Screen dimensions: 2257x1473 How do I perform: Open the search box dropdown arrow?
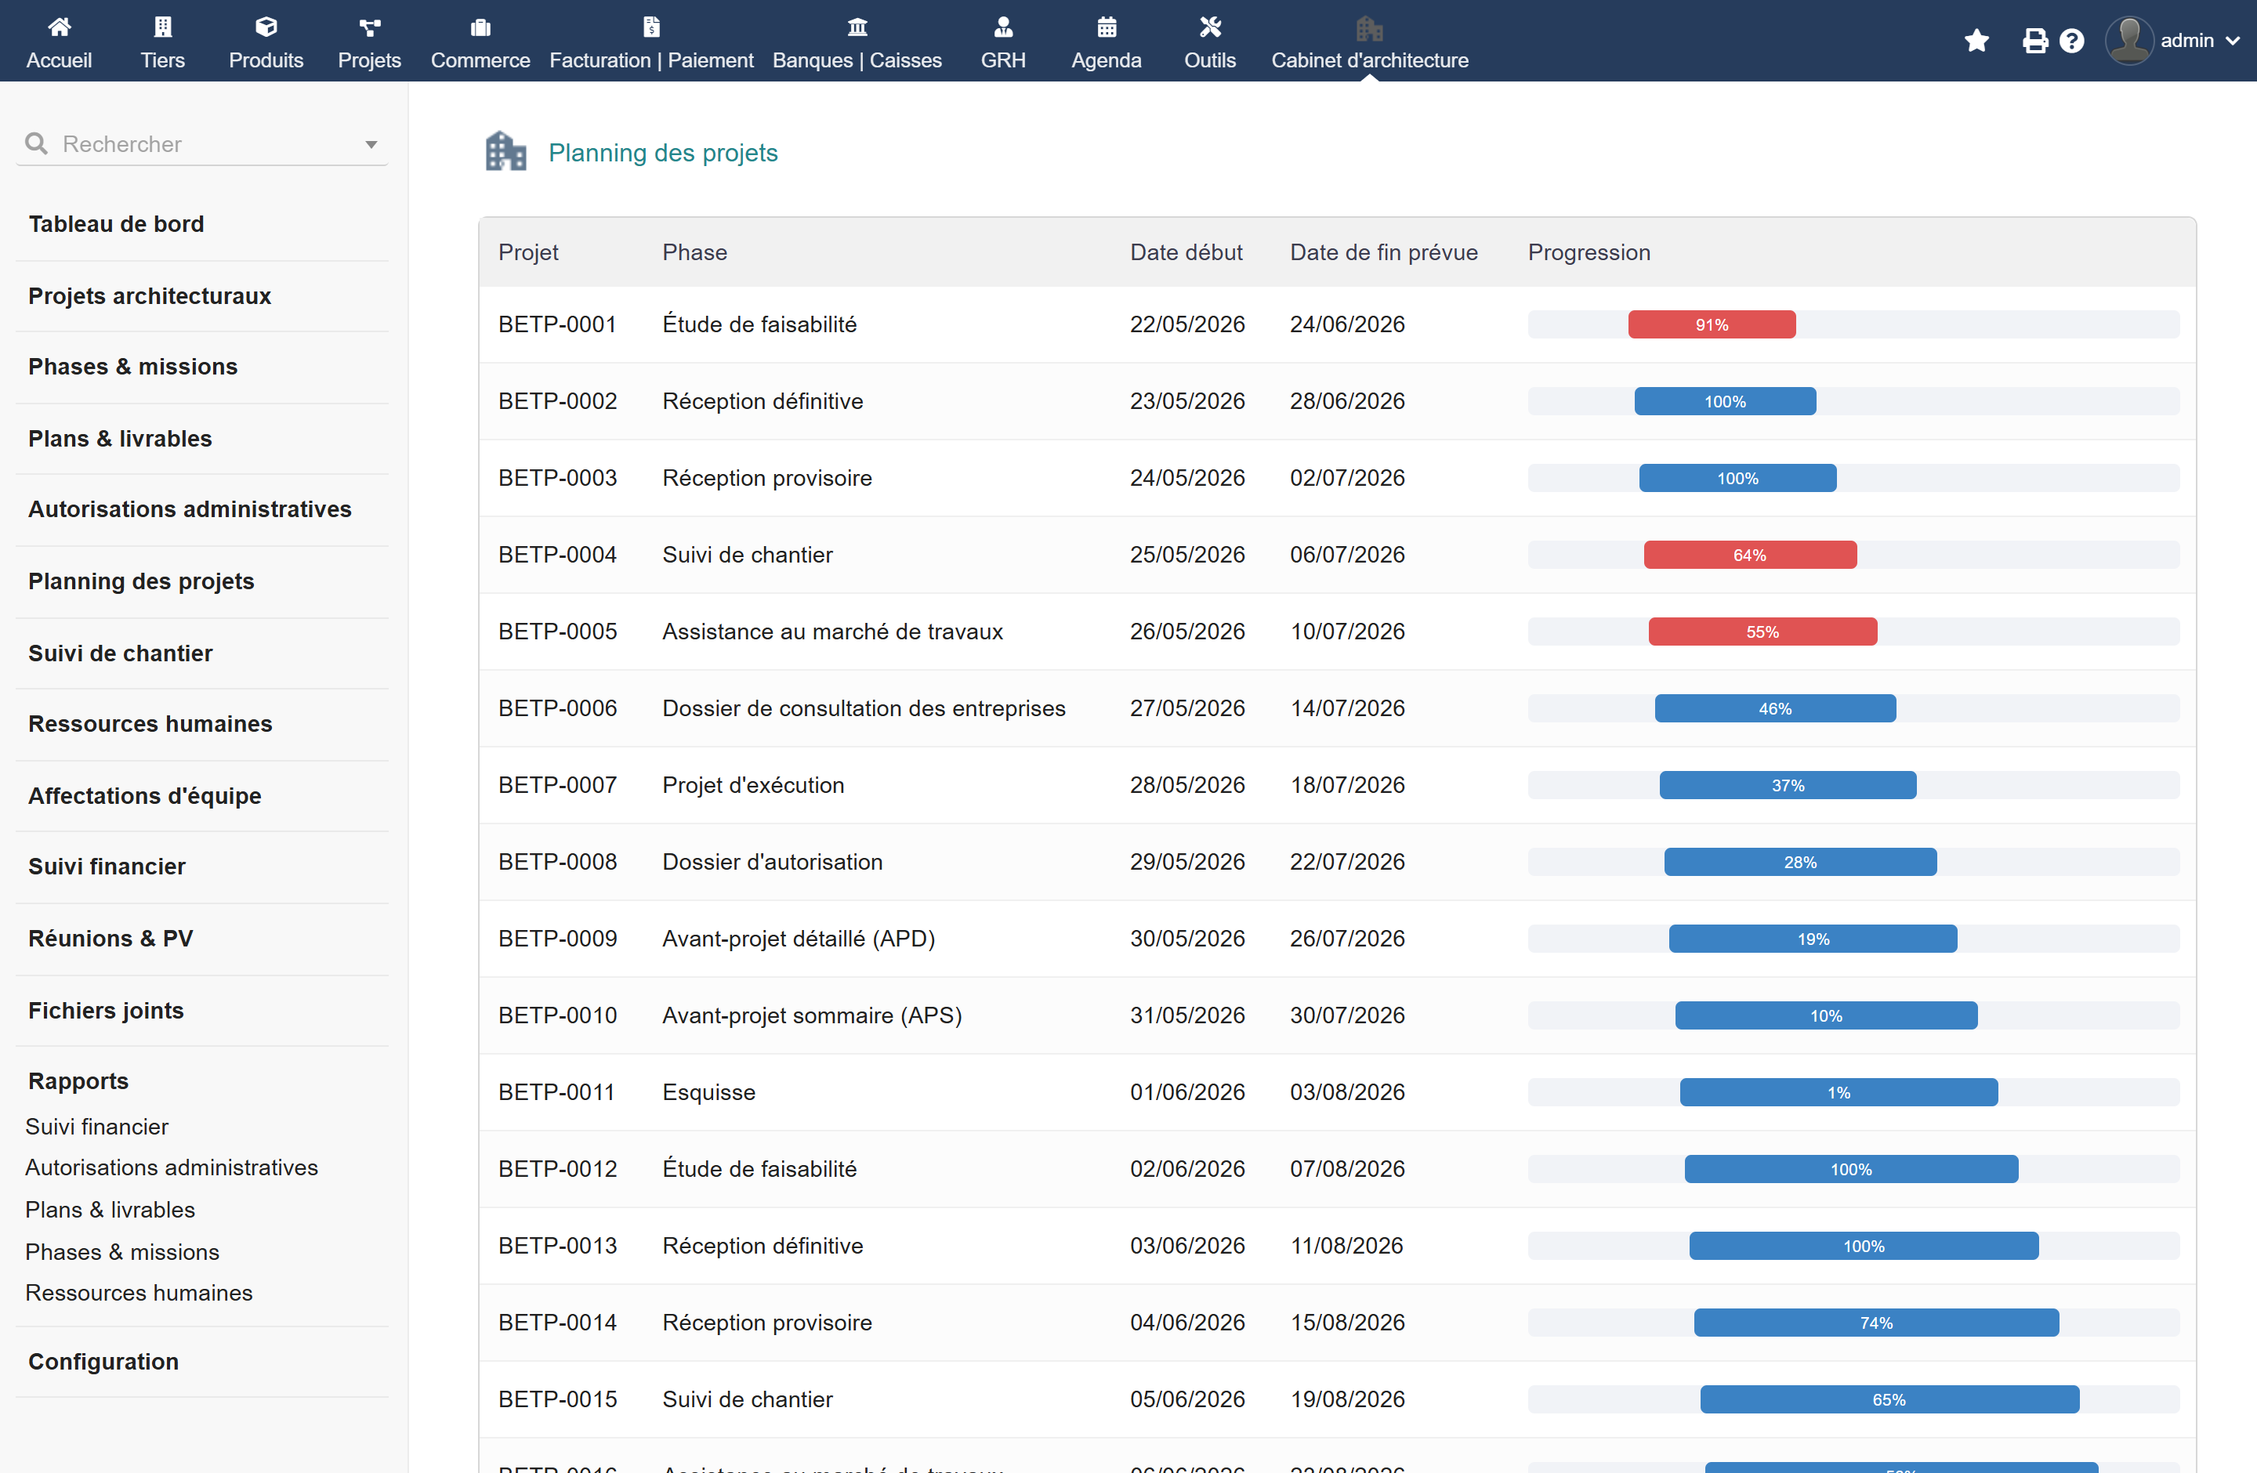[x=371, y=144]
